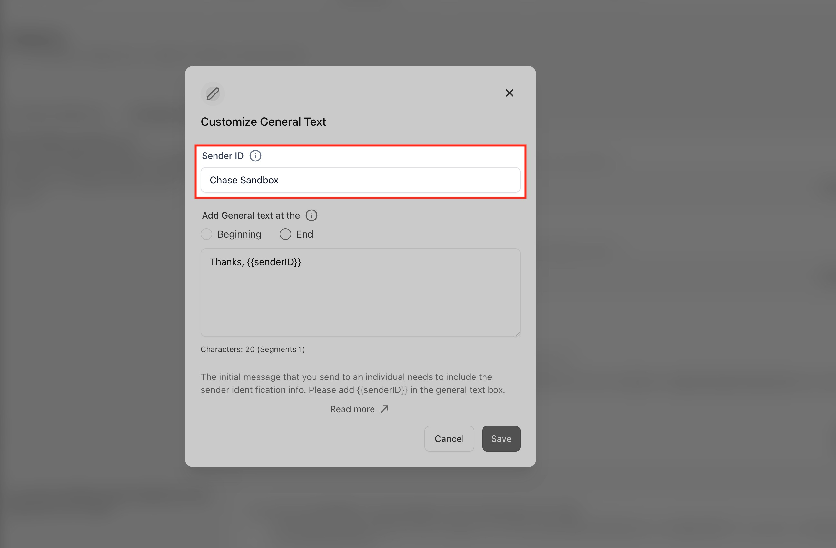The image size is (836, 548).
Task: Click the word End beside radio
Action: (x=304, y=234)
